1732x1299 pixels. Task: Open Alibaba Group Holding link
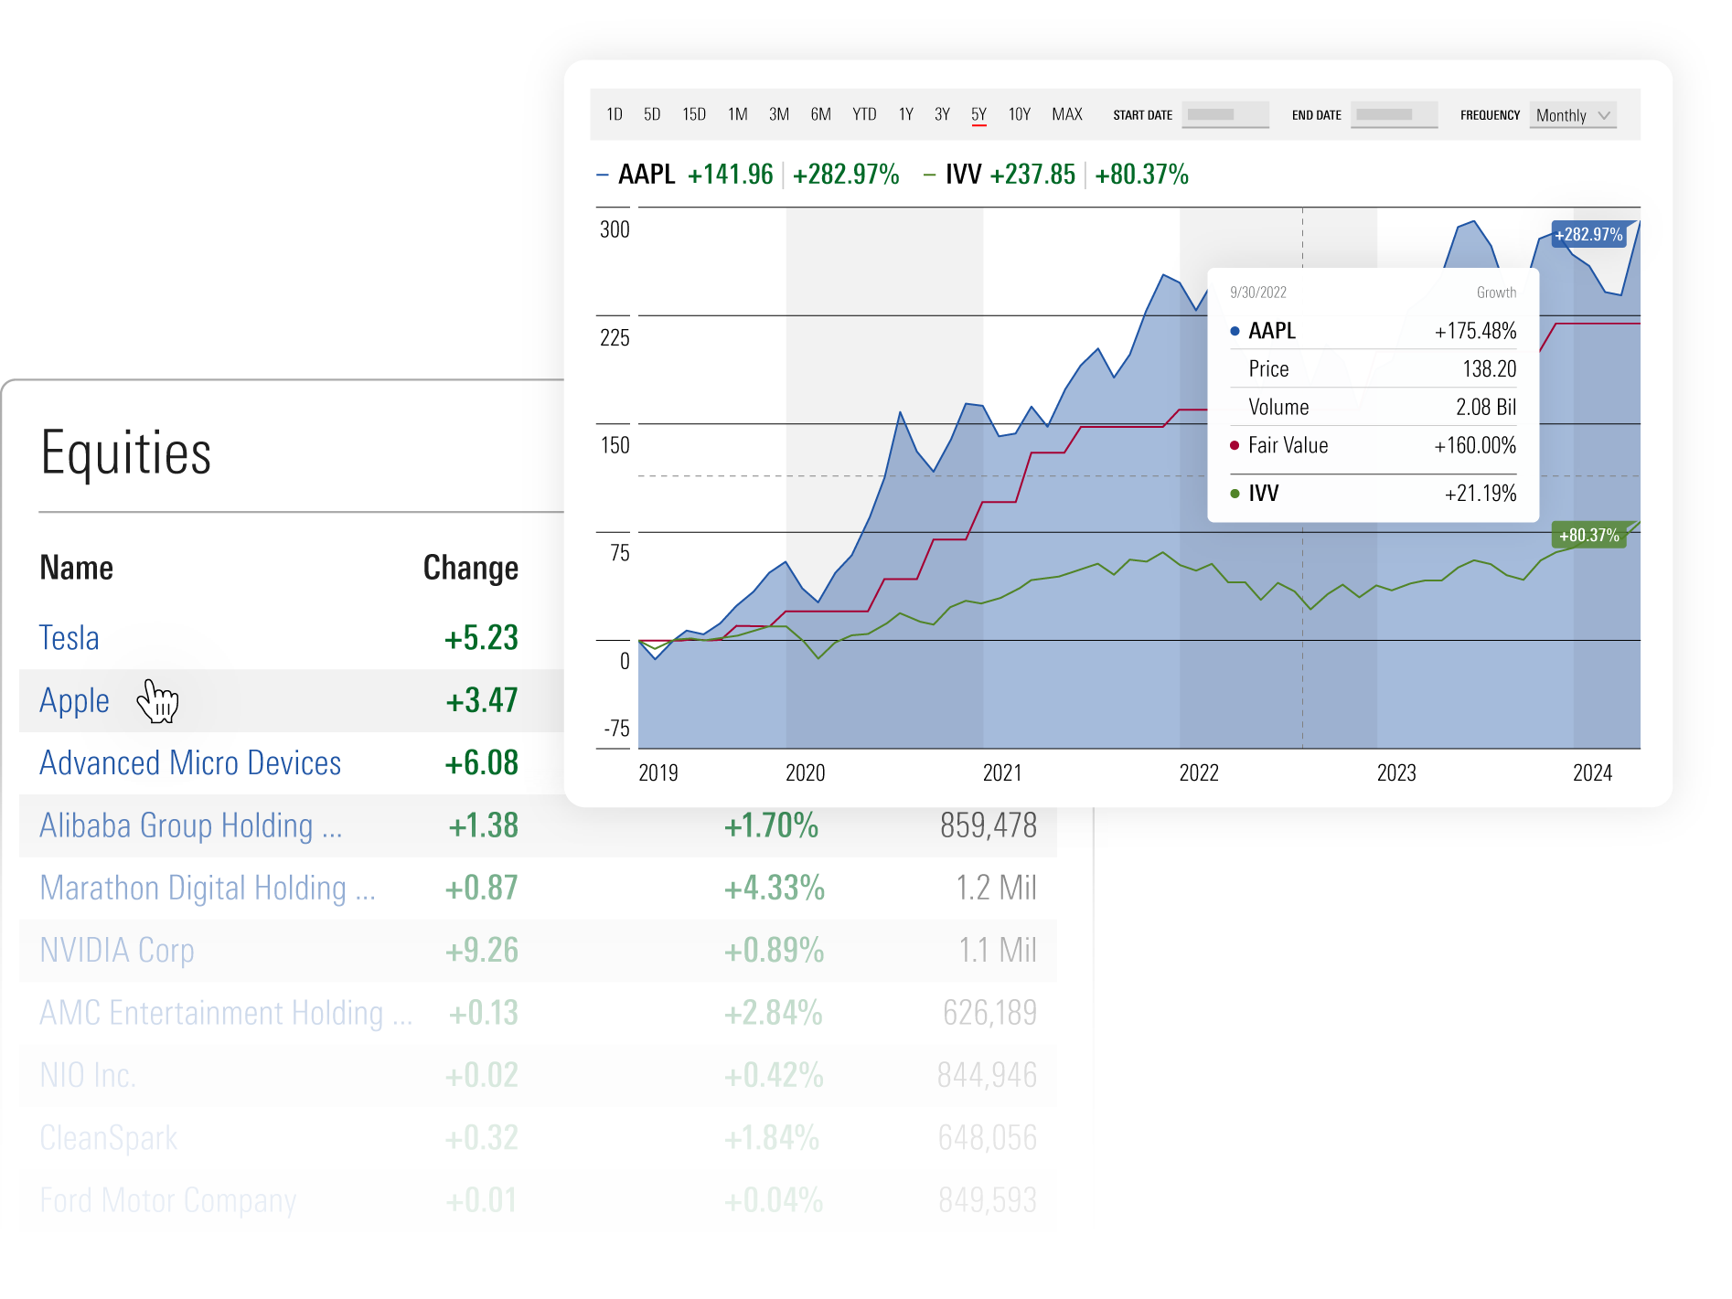[x=190, y=825]
